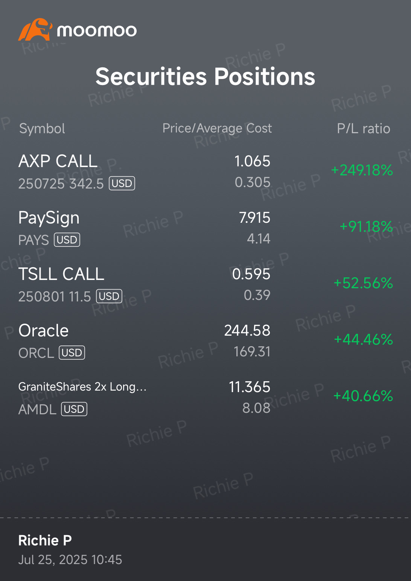Open the Oracle position
Image resolution: width=411 pixels, height=581 pixels.
coord(205,341)
